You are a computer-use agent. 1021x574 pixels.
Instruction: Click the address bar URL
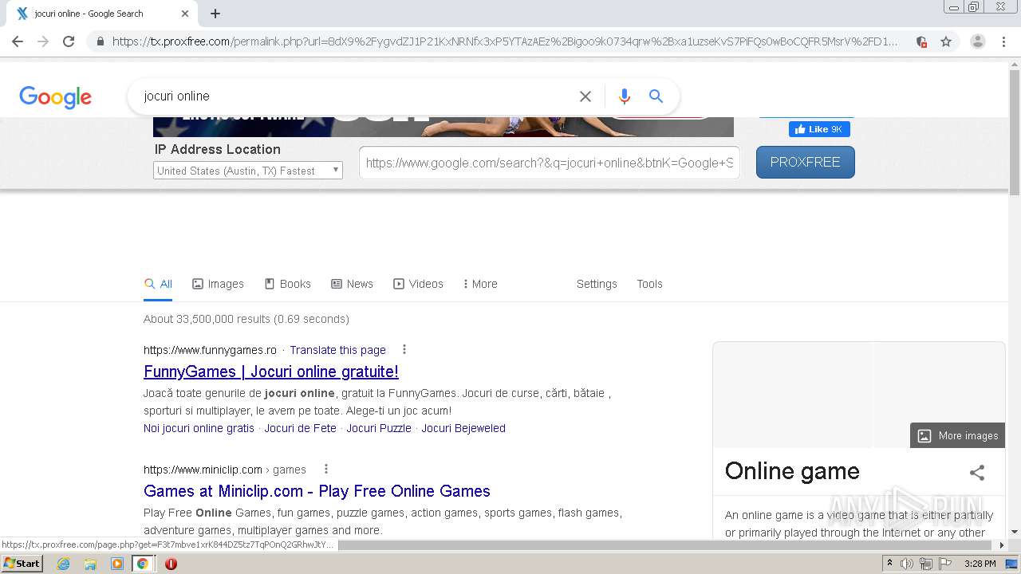click(505, 41)
